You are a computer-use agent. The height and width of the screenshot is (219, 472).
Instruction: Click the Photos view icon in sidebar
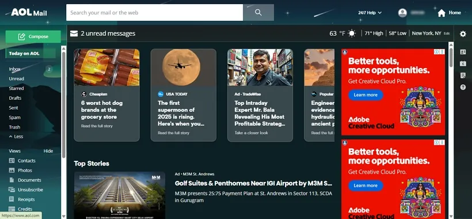click(12, 170)
